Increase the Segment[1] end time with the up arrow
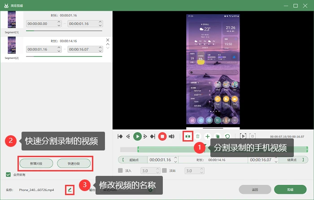The height and width of the screenshot is (200, 314). tap(100, 22)
